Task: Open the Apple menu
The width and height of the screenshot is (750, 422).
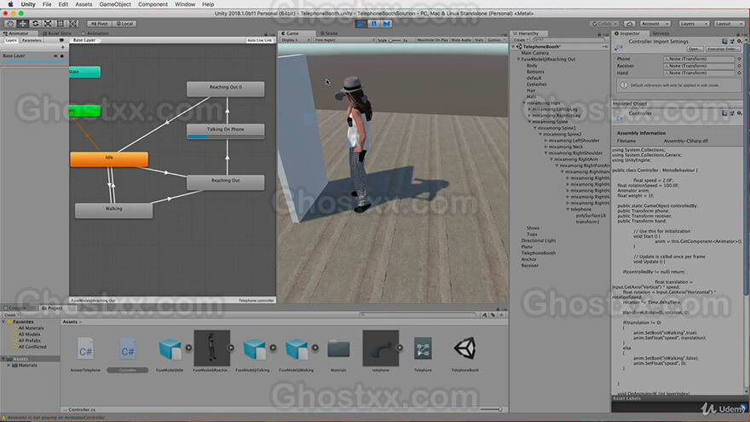Action: [x=10, y=4]
